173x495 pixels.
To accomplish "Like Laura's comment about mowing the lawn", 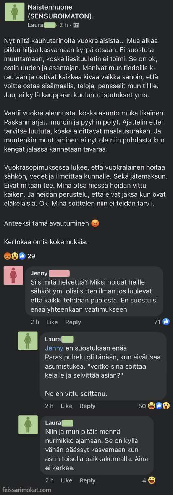I will (66, 480).
